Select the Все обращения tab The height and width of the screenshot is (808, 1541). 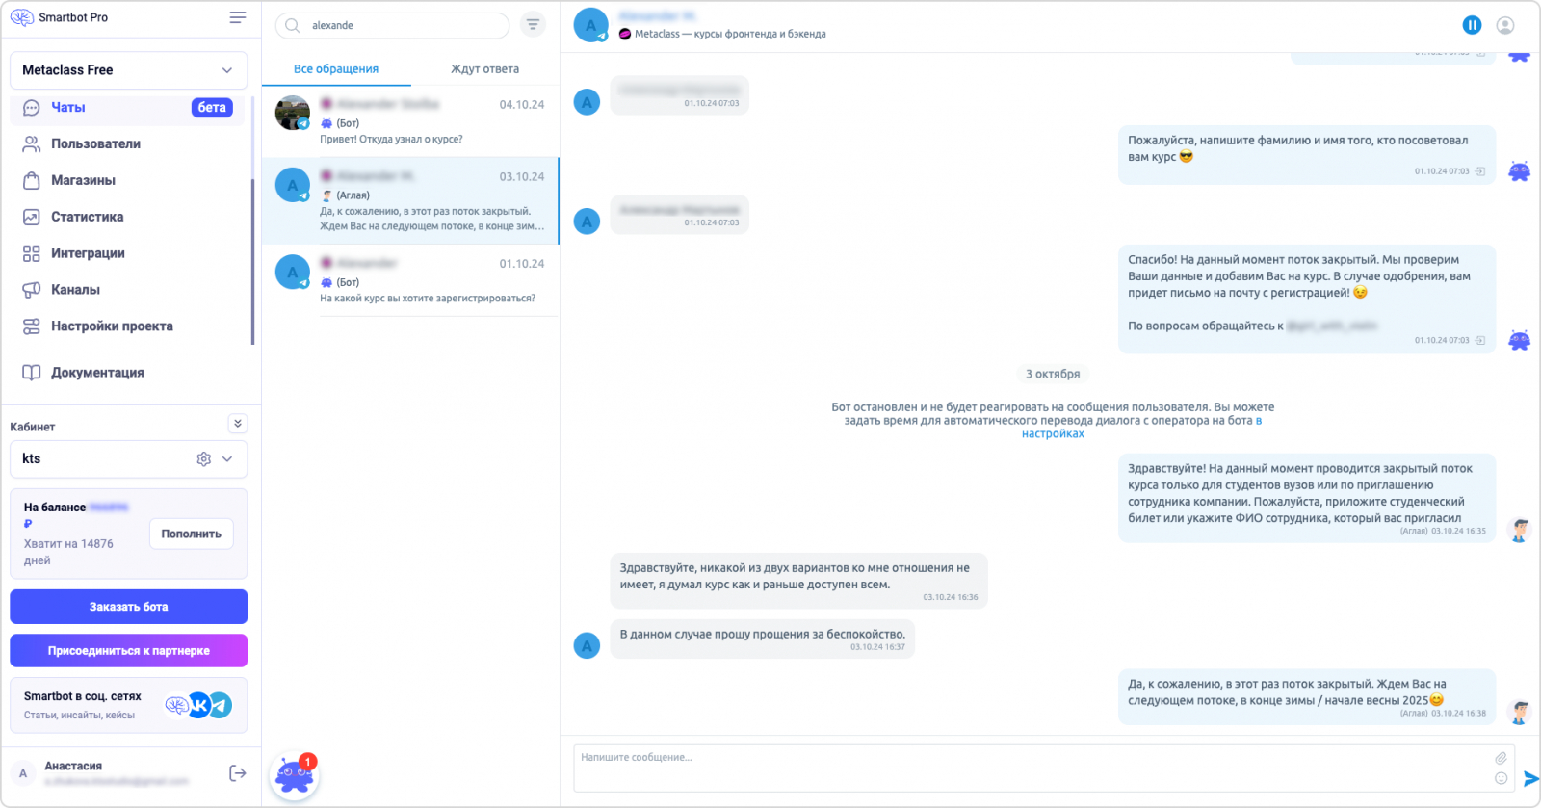pos(336,69)
